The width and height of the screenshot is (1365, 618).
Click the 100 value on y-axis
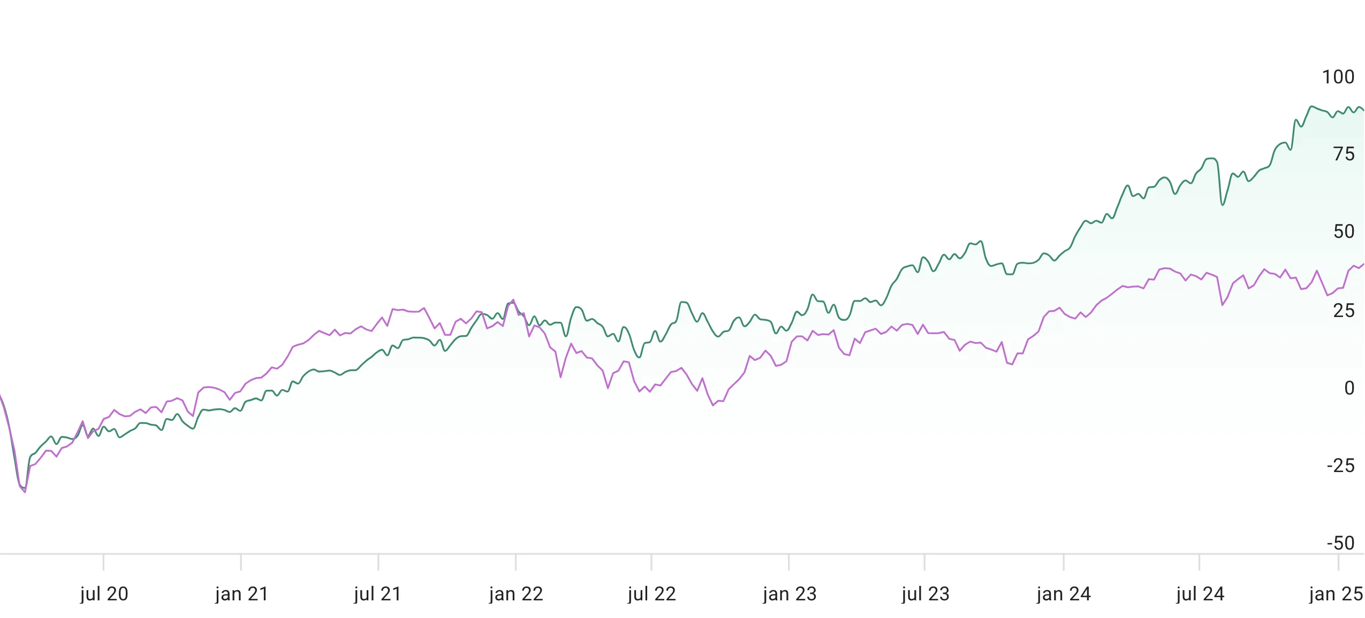point(1338,77)
